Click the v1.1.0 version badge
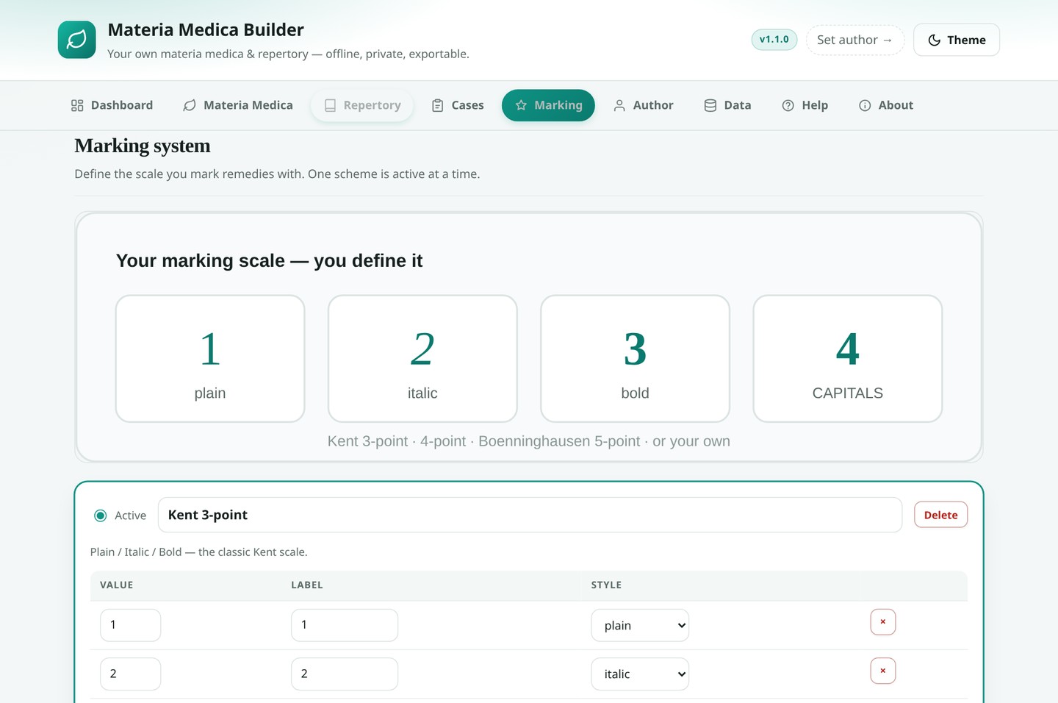1058x703 pixels. coord(774,40)
